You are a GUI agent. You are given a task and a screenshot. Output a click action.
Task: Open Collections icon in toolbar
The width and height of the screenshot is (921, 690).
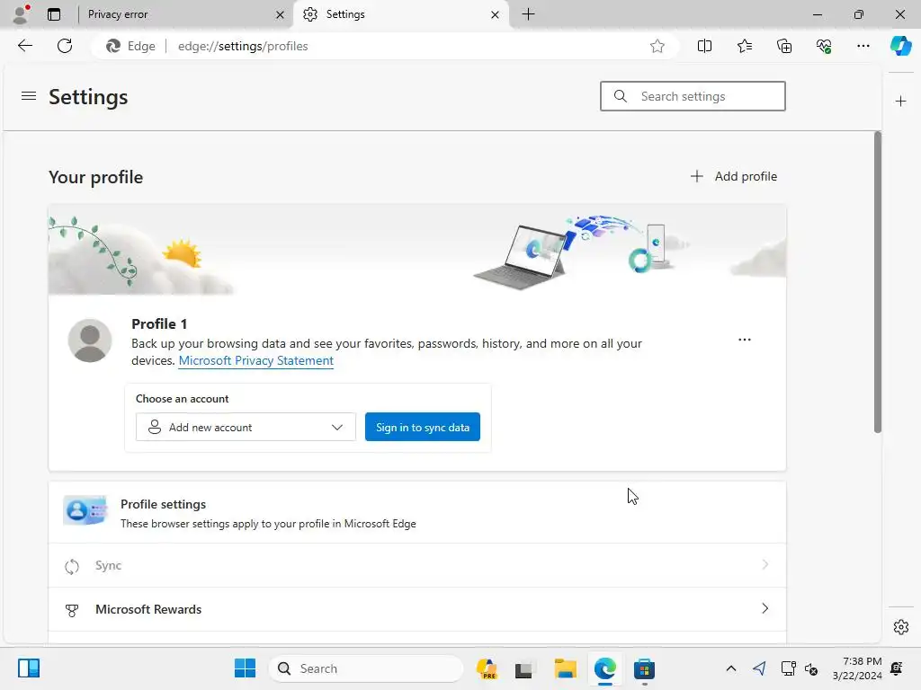coord(784,46)
